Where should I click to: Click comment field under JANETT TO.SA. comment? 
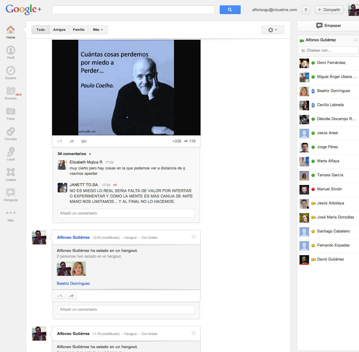click(x=126, y=213)
